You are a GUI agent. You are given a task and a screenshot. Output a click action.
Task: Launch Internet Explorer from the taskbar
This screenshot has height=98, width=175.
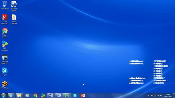point(11,96)
